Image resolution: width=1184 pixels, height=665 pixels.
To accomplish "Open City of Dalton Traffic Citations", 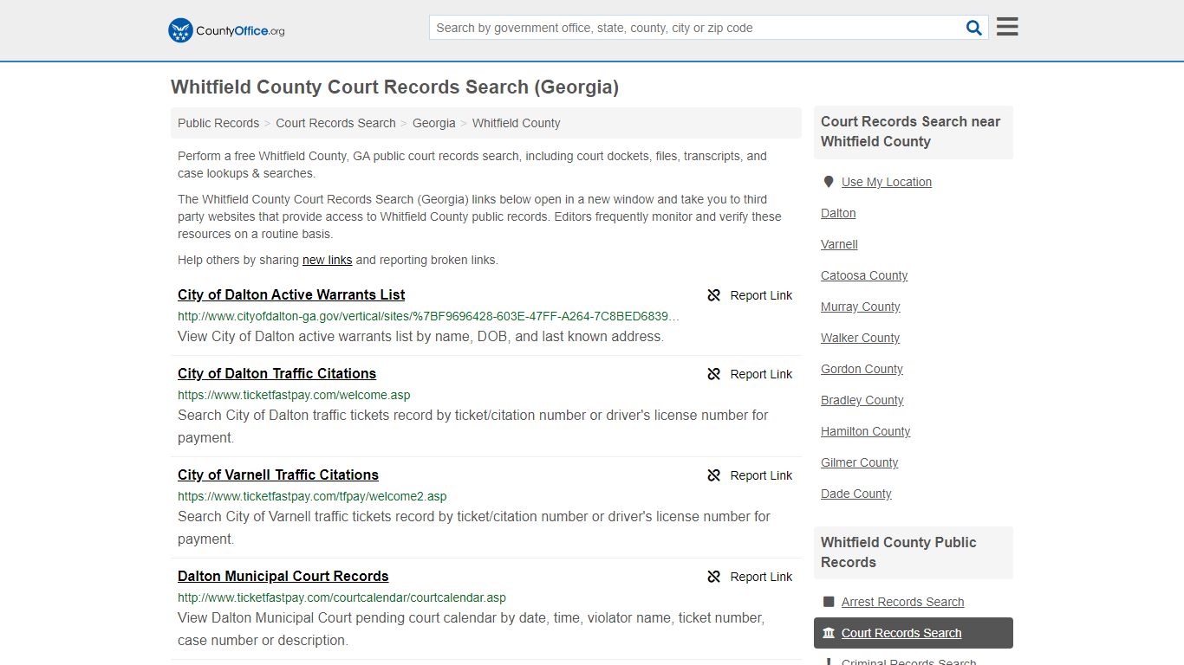I will click(276, 373).
